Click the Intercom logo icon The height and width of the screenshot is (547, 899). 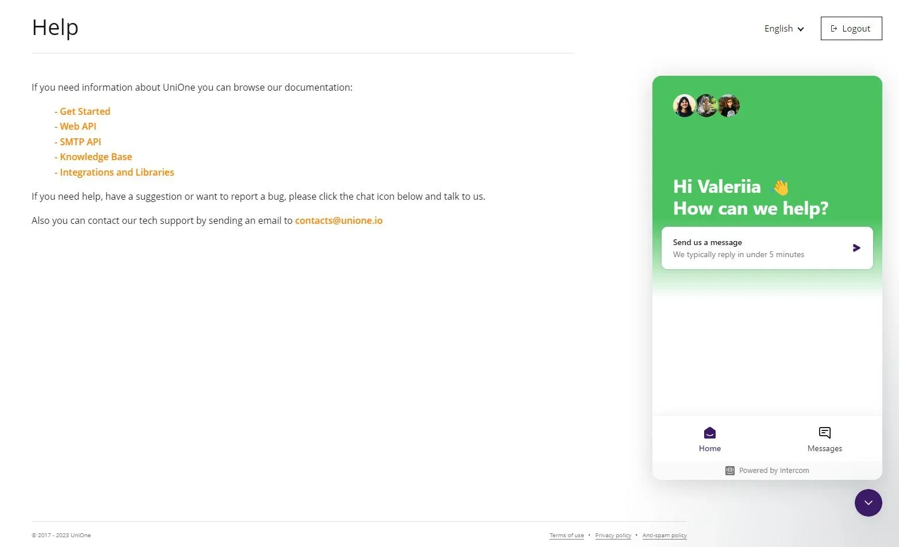730,471
